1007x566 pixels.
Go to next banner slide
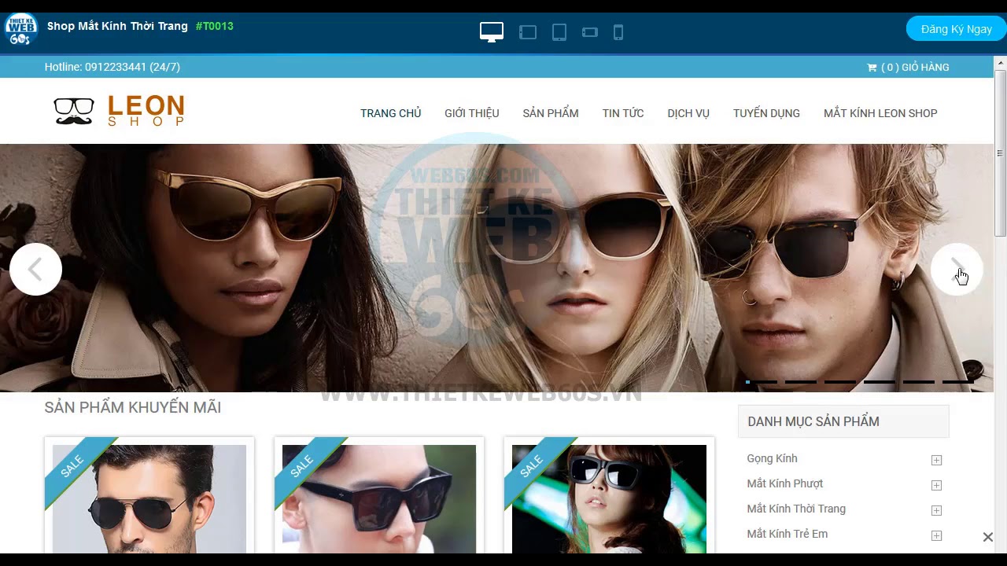(957, 270)
